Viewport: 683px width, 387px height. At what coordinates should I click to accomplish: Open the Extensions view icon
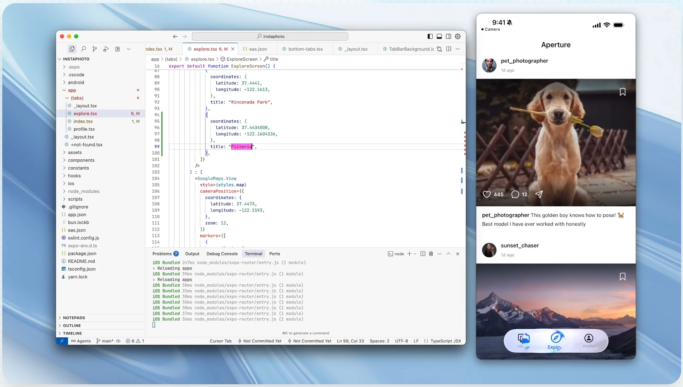117,49
